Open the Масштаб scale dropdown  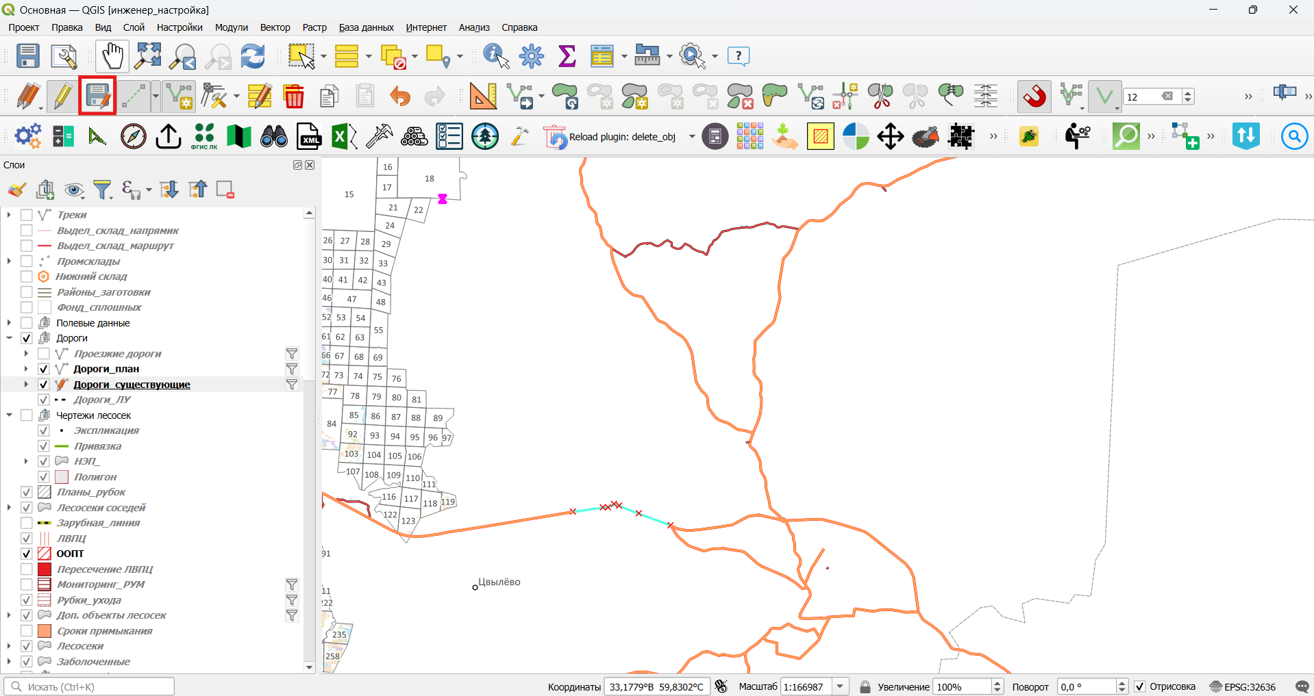click(x=840, y=686)
